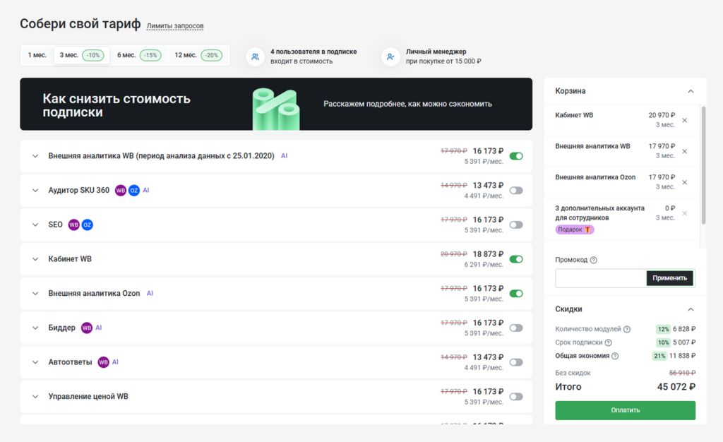
Task: Click the 4 пользователя в подписке icon
Action: 255,56
